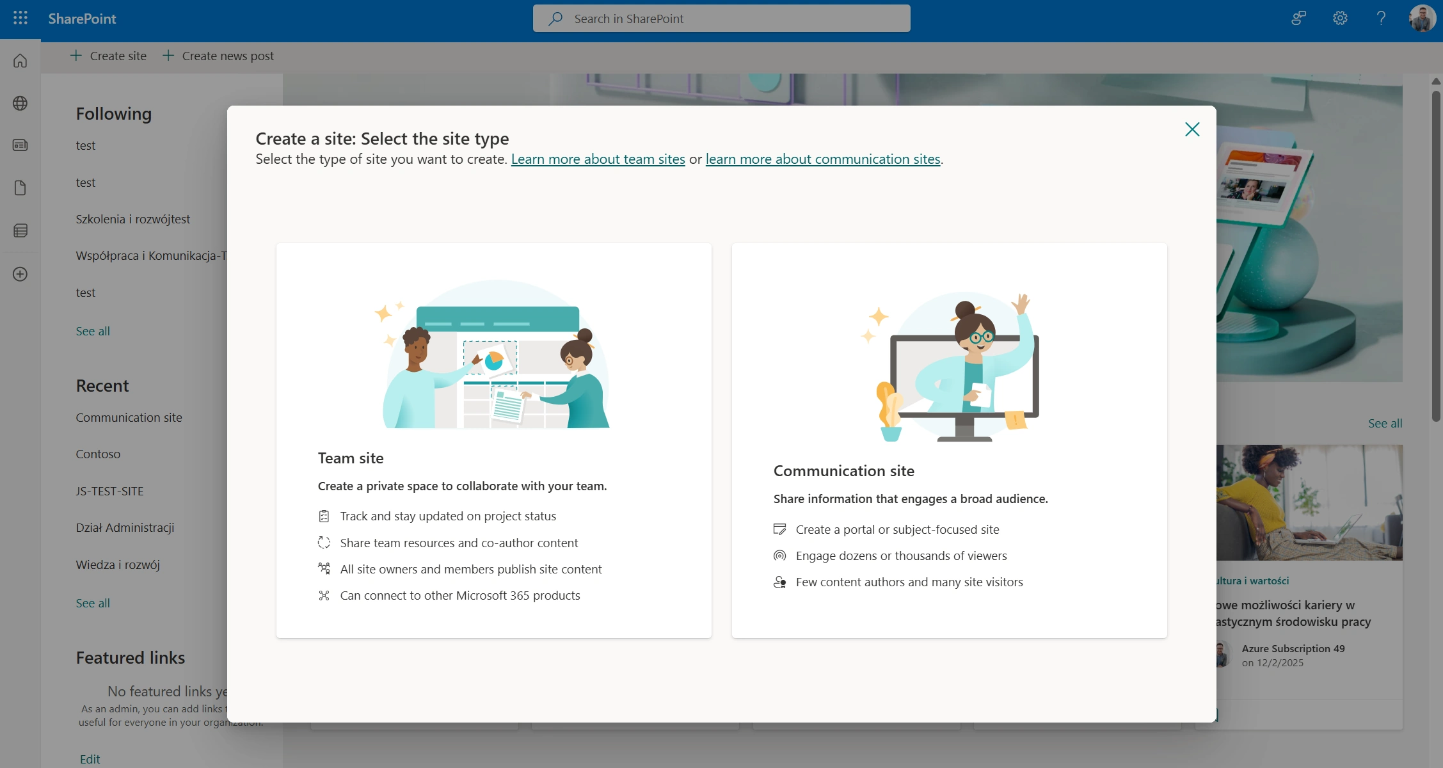Go to SharePoint home via the Home icon
The image size is (1443, 768).
pos(20,60)
